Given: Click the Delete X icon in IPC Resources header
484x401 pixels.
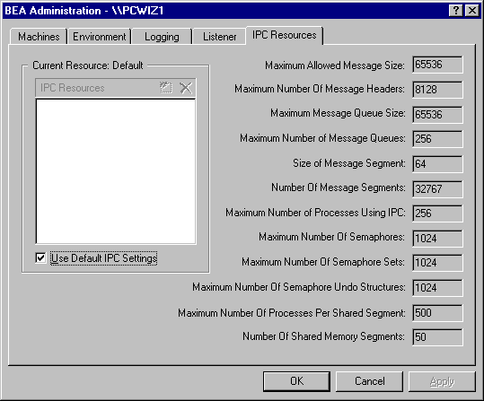Looking at the screenshot, I should 186,88.
